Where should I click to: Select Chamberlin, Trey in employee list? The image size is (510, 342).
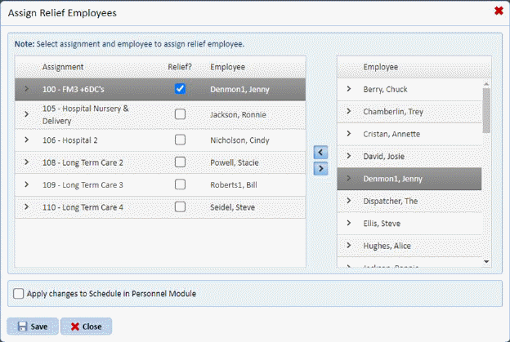click(396, 112)
